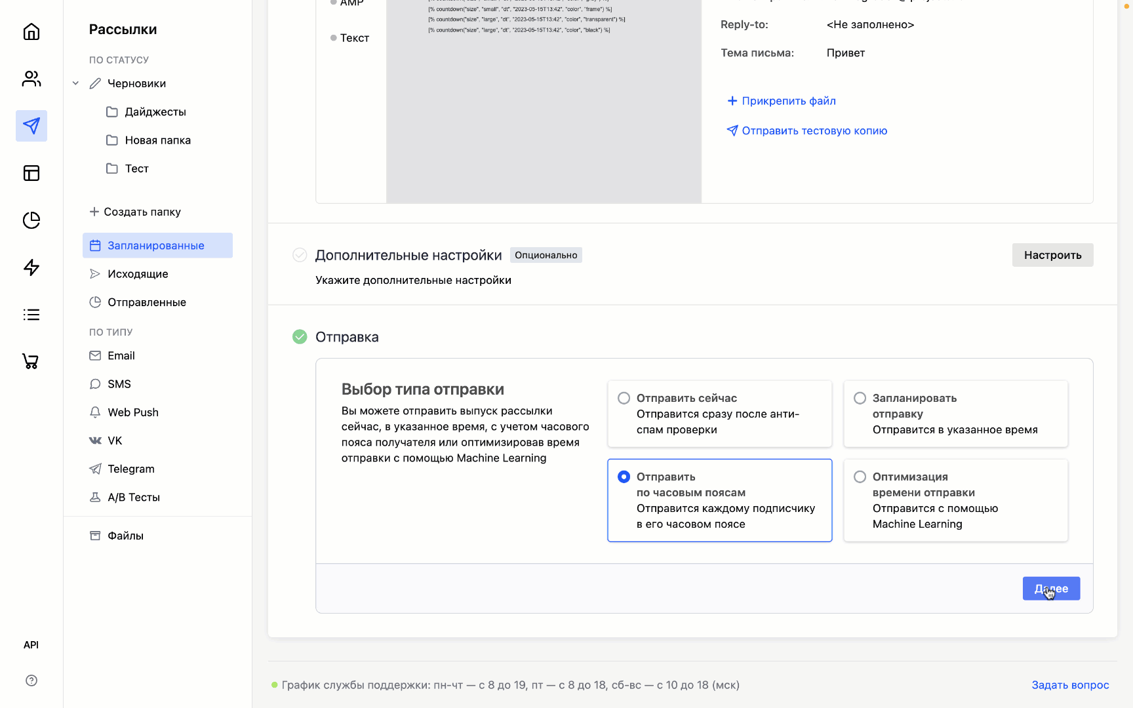Choose 'Оптимизация времени отправки' radio option
Image resolution: width=1133 pixels, height=708 pixels.
tap(860, 477)
